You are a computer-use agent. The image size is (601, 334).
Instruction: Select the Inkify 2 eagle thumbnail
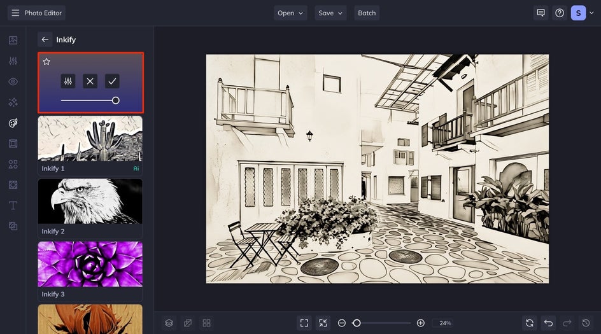click(90, 202)
